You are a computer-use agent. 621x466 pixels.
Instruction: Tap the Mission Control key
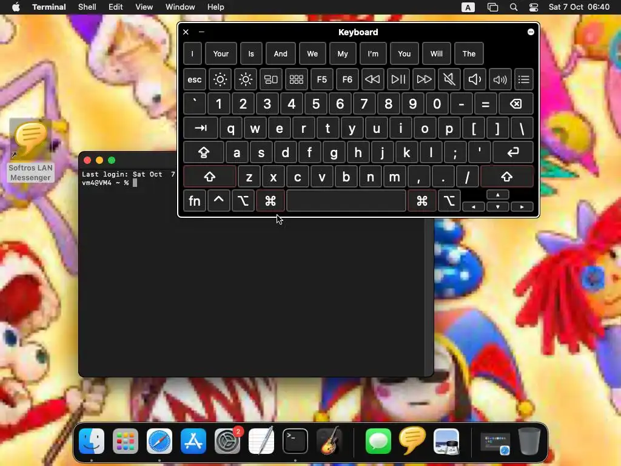coord(271,79)
